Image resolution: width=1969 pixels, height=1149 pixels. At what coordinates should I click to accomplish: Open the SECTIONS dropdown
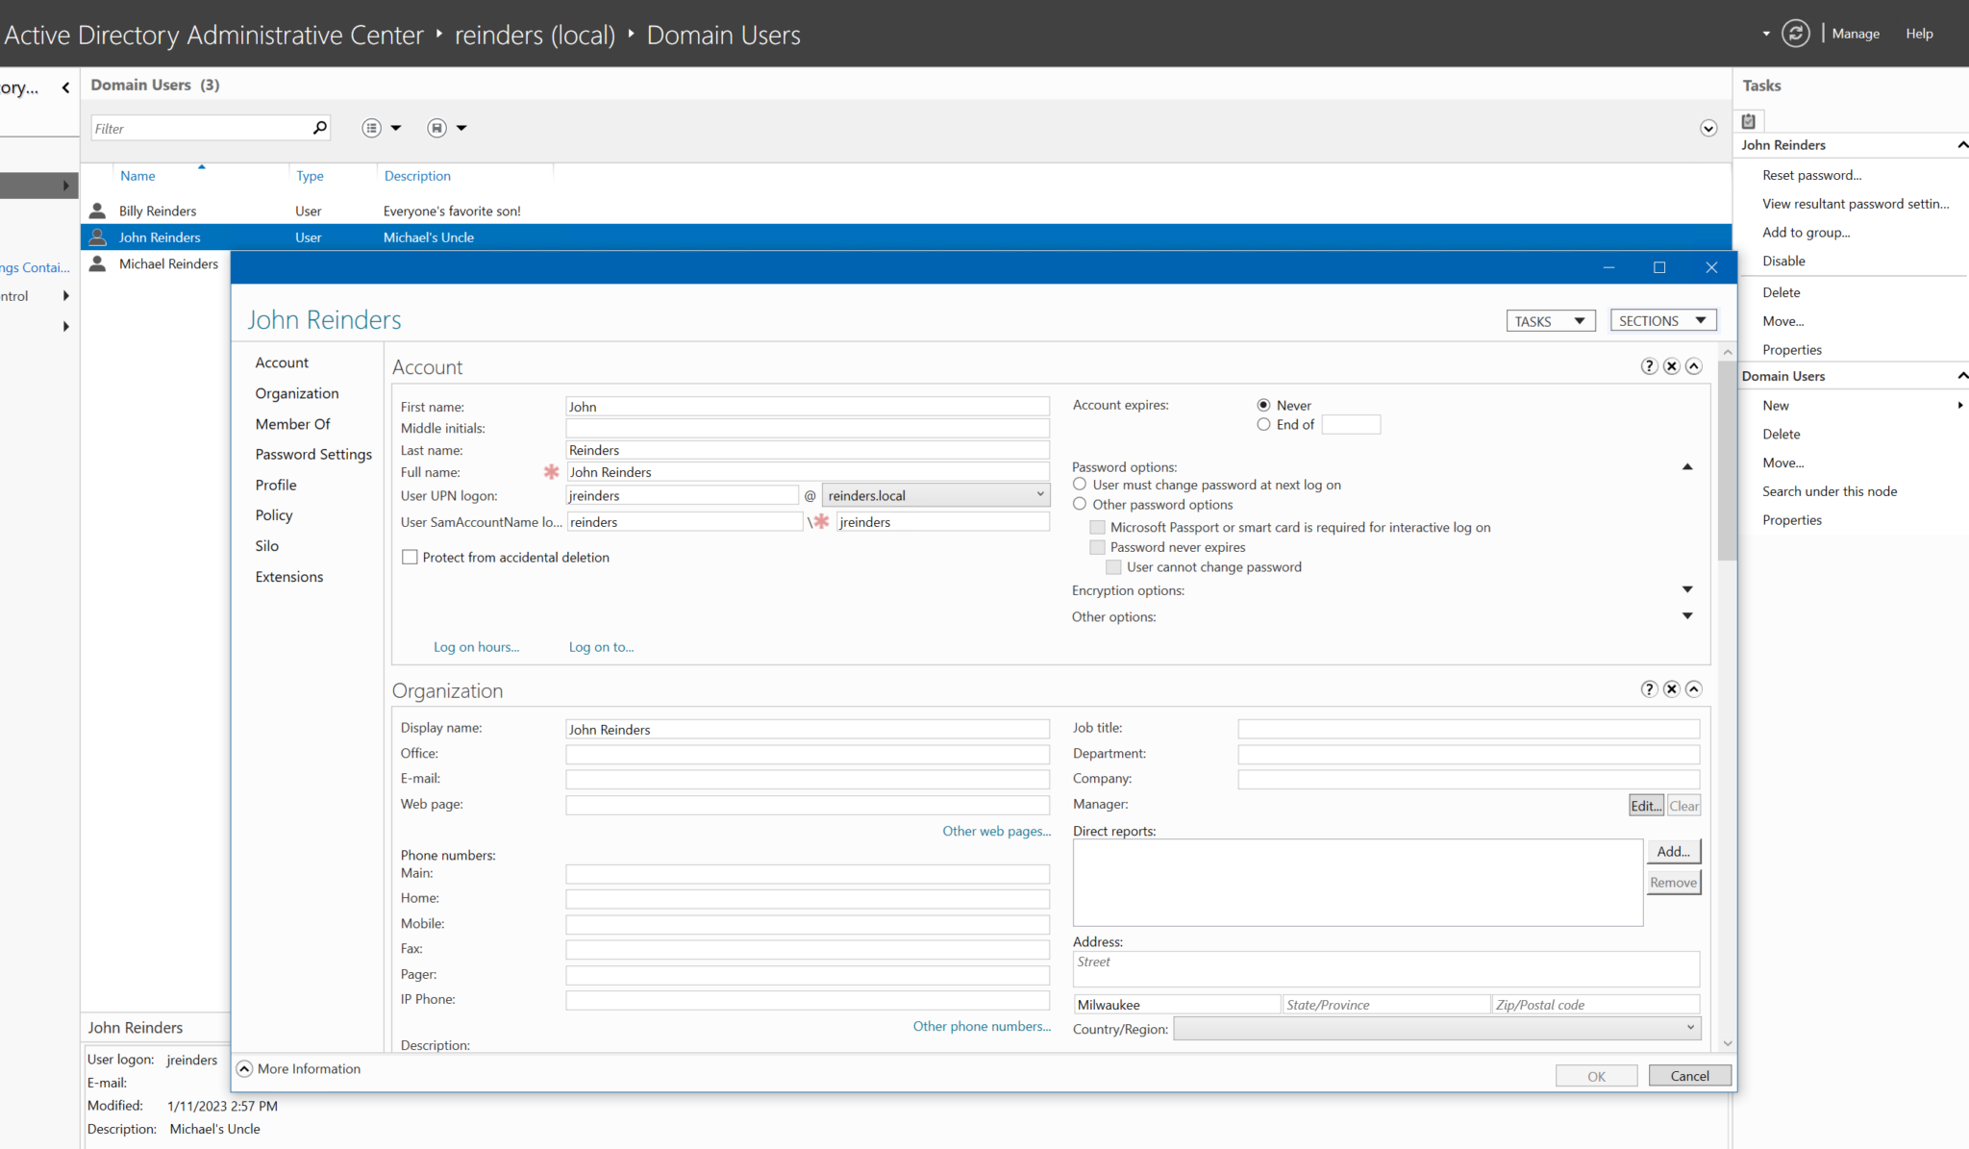pos(1663,320)
